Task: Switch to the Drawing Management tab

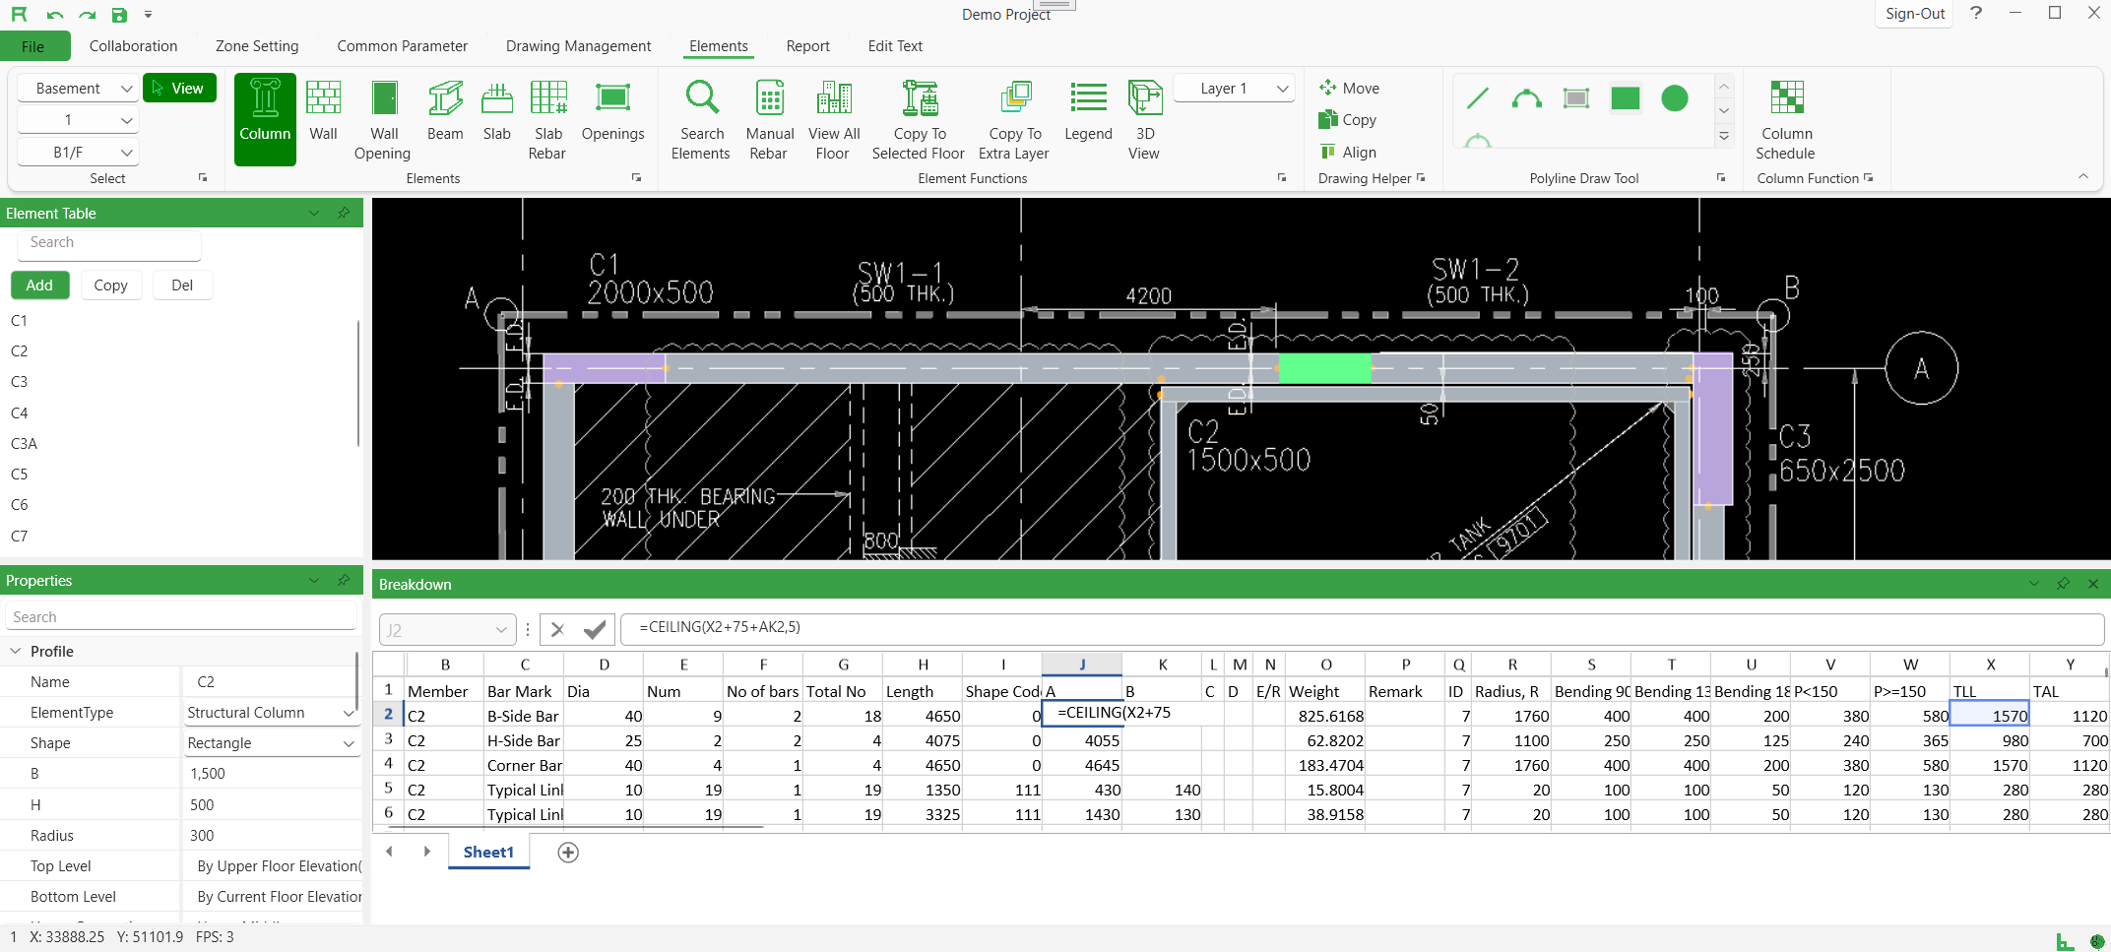Action: pos(578,46)
